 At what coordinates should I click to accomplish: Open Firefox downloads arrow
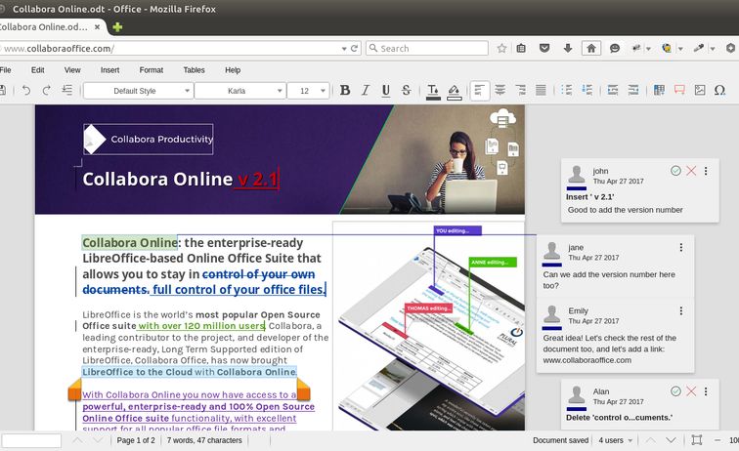[568, 48]
